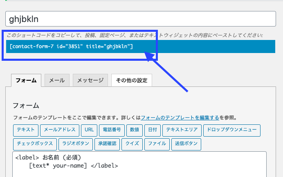Insert a 数値 tag
The image size is (283, 177).
point(135,131)
